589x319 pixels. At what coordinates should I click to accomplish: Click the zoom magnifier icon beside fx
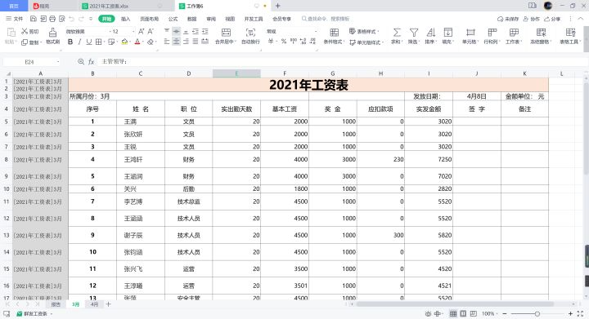[x=81, y=61]
